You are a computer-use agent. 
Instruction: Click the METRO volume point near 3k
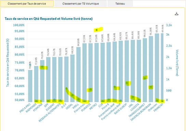pyautogui.click(x=96, y=30)
